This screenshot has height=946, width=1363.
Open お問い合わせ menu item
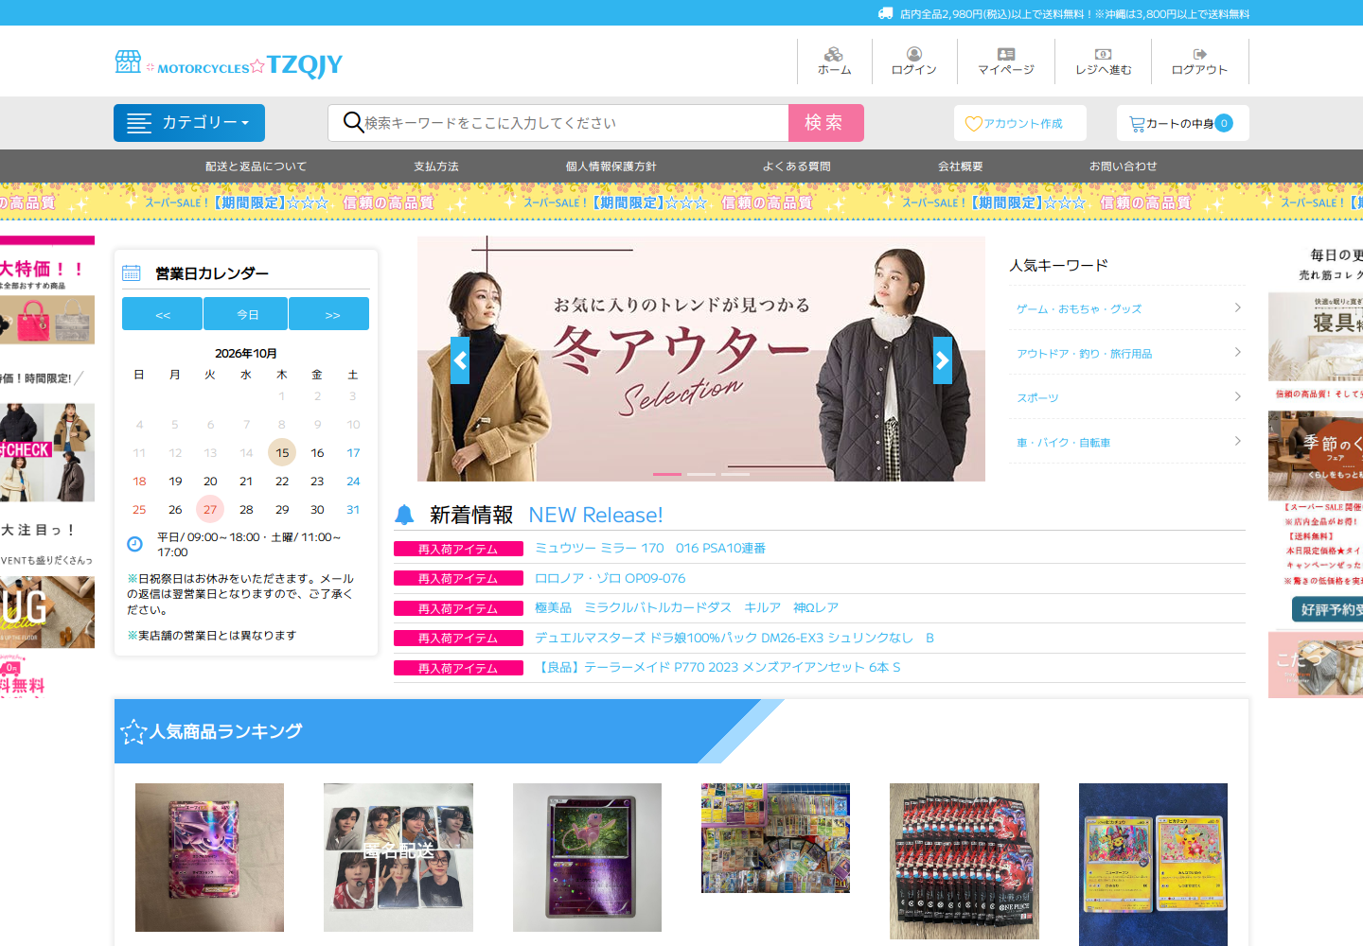coord(1123,166)
